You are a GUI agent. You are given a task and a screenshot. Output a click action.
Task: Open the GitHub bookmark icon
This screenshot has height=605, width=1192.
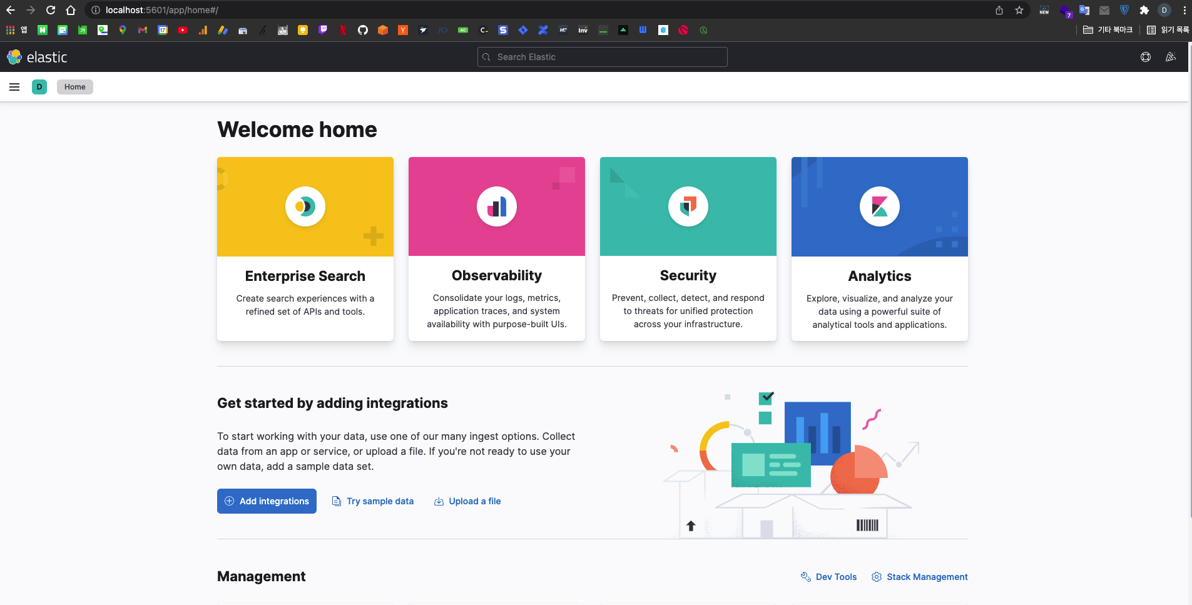363,30
